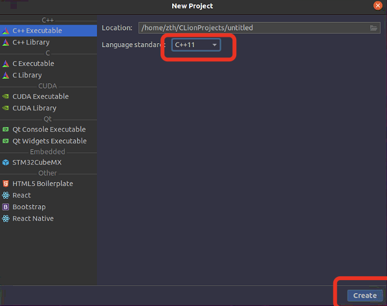Click the C++ Executable CMake triangle icon
Viewport: 387px width, 306px height.
click(6, 31)
